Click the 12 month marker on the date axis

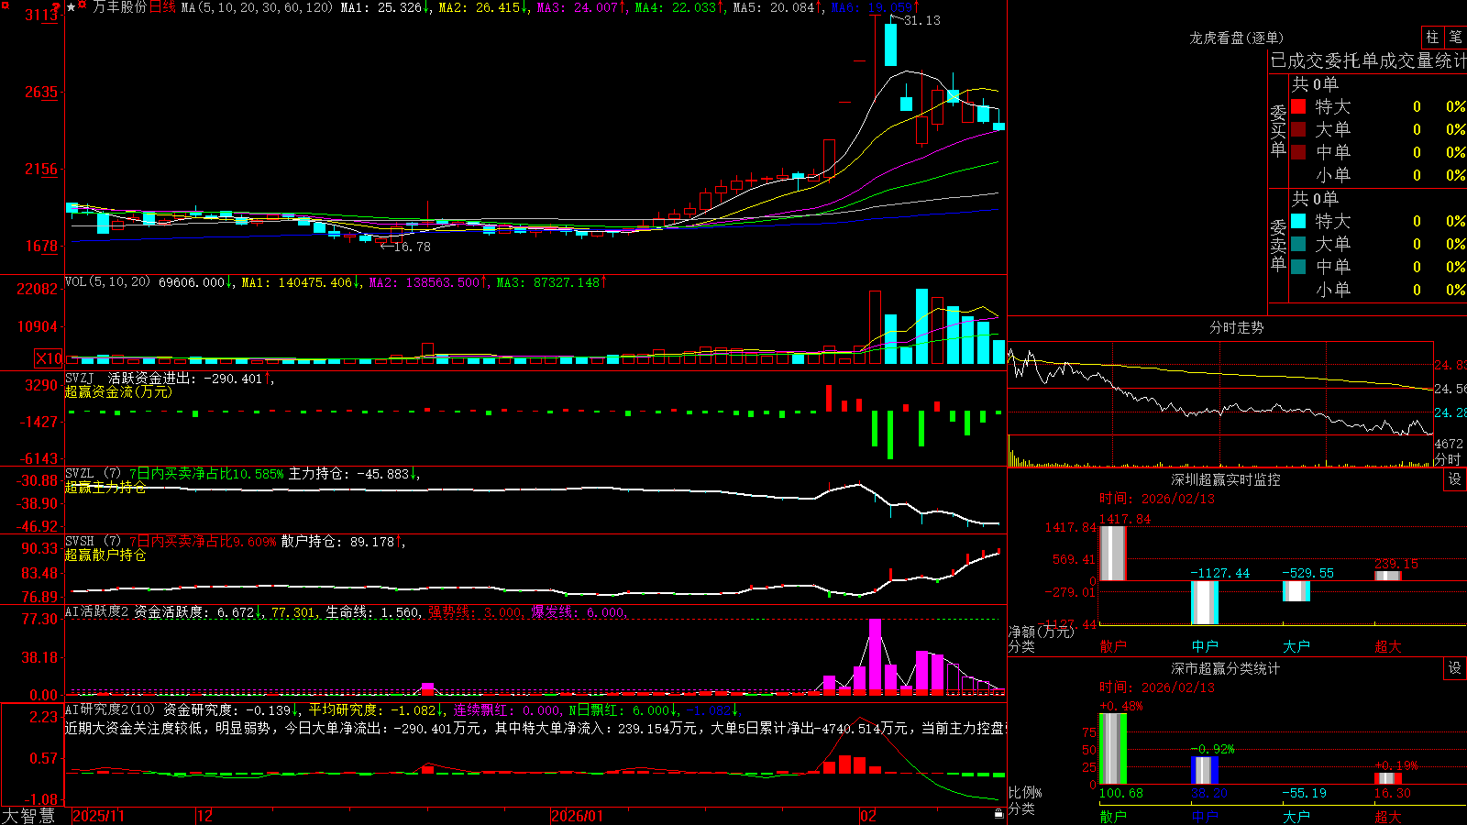click(x=205, y=816)
